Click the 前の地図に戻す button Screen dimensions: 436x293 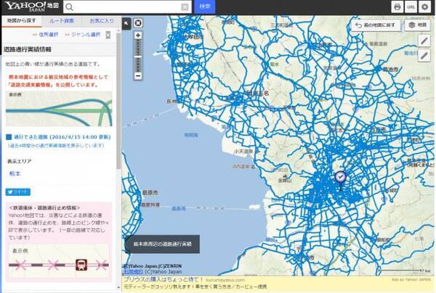tap(376, 25)
